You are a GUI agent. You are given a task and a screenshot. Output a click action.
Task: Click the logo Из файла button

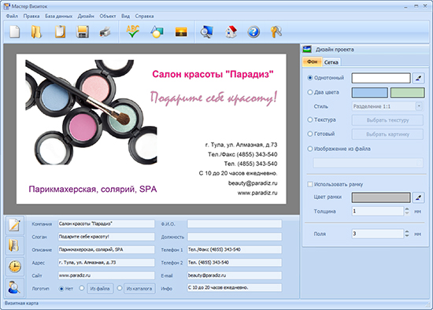[100, 289]
